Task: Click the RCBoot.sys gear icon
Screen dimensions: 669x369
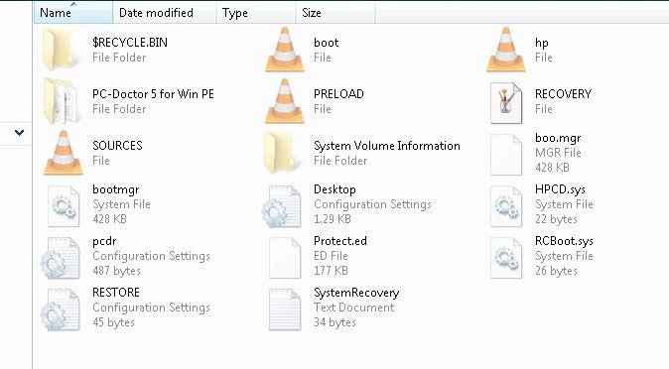Action: pyautogui.click(x=506, y=258)
